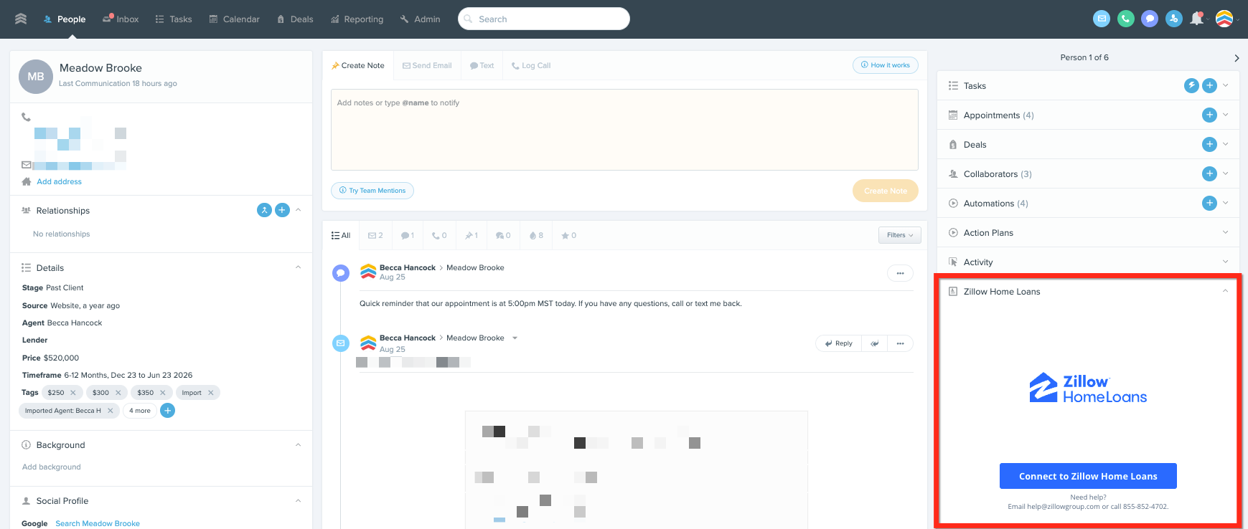Click the add Relationships plus icon
Image resolution: width=1248 pixels, height=529 pixels.
pos(283,210)
